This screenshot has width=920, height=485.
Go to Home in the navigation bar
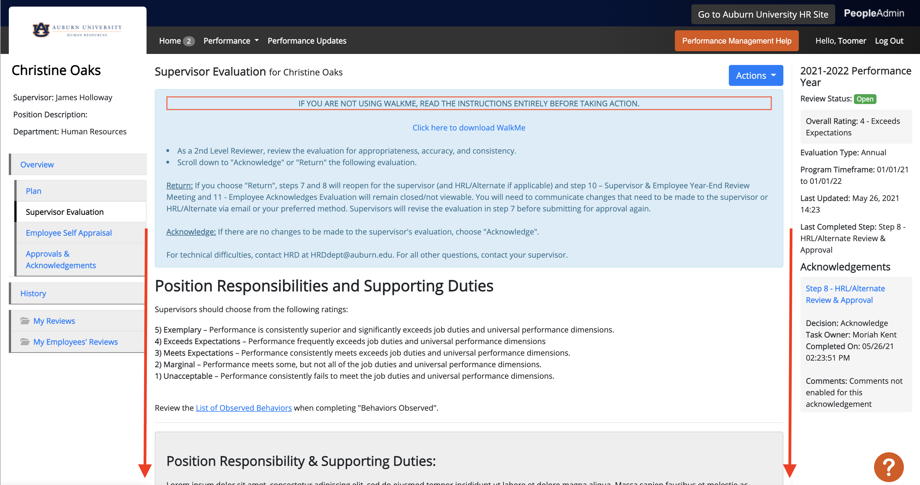pos(170,41)
